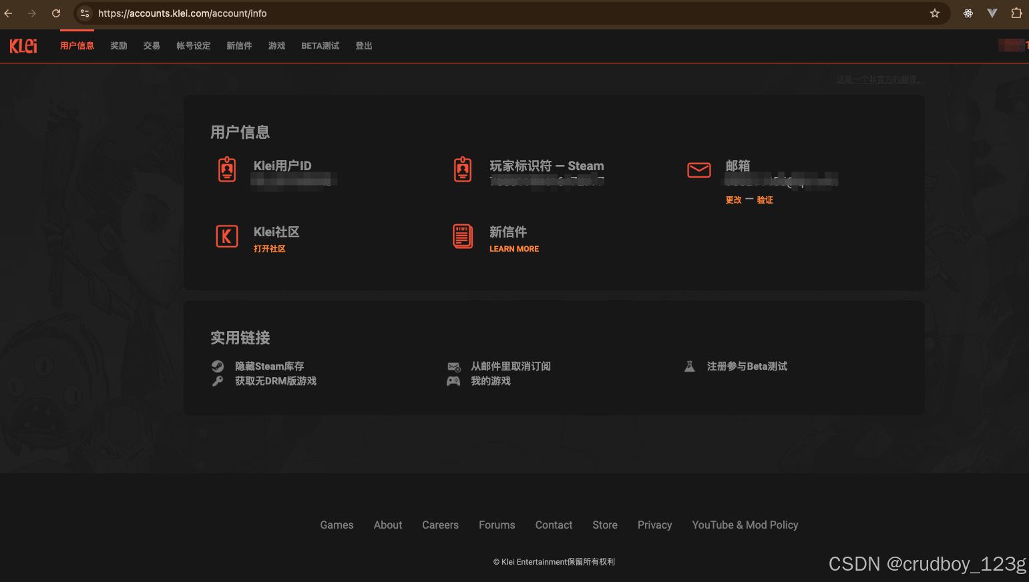The height and width of the screenshot is (582, 1029).
Task: Open the 奖励 tab
Action: coord(119,46)
